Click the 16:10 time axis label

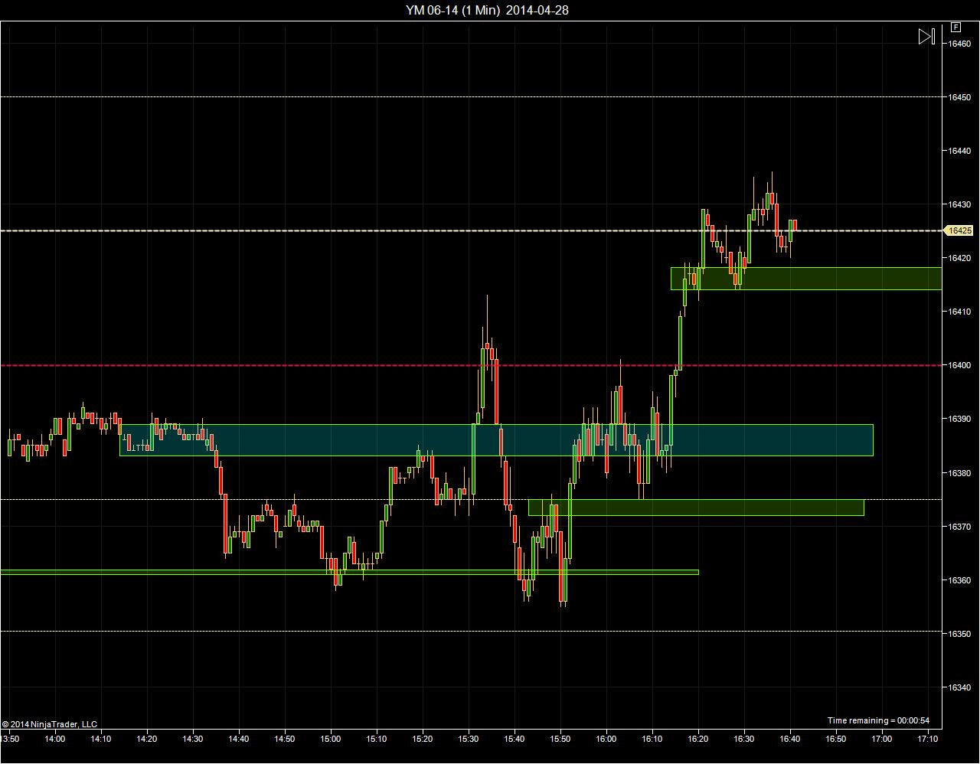[652, 739]
